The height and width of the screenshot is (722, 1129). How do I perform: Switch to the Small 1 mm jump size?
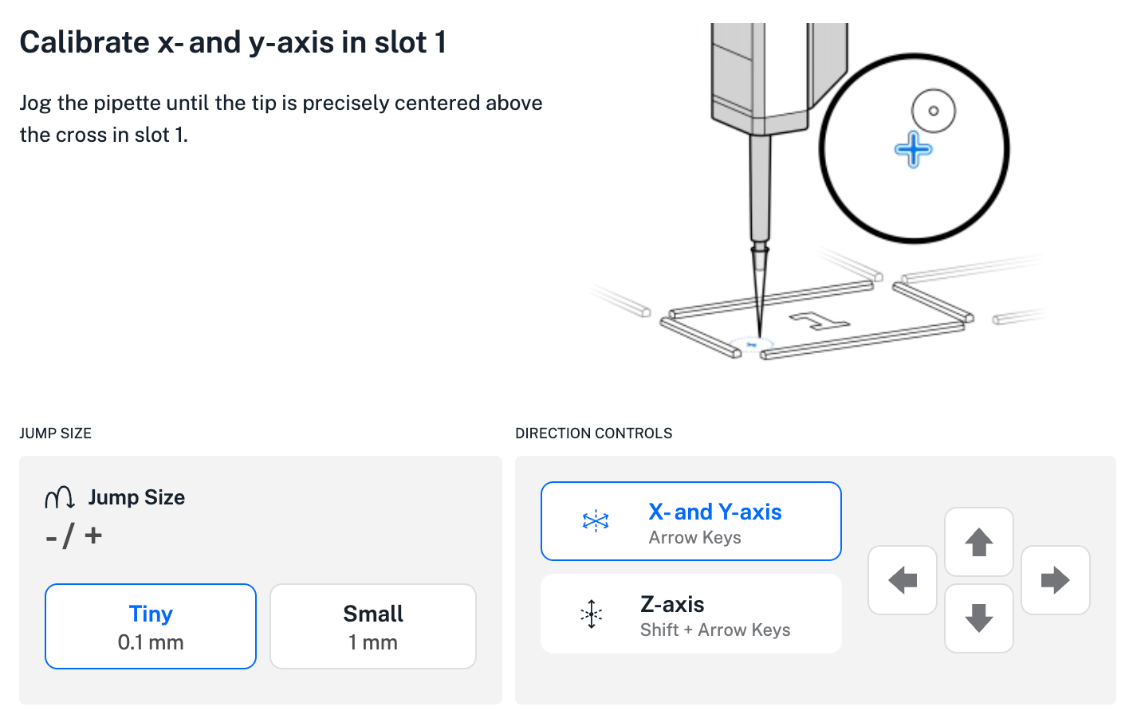coord(372,626)
